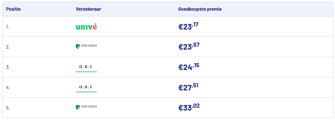
Task: Click the ABN AMRO shield emblem in row 5
Action: coord(78,107)
